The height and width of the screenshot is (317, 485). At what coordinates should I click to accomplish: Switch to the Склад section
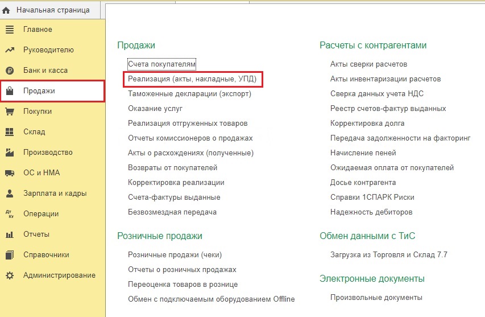52,132
